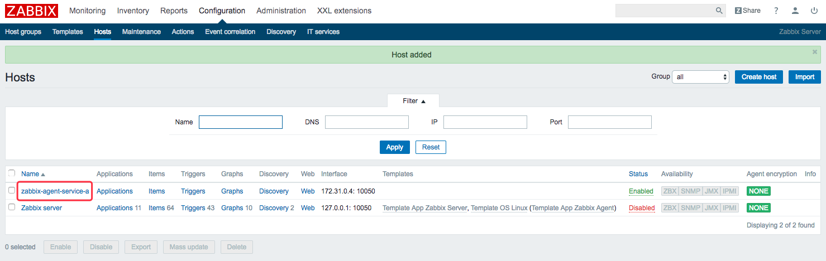Open the Zabbix Share link
This screenshot has width=826, height=261.
[x=747, y=11]
